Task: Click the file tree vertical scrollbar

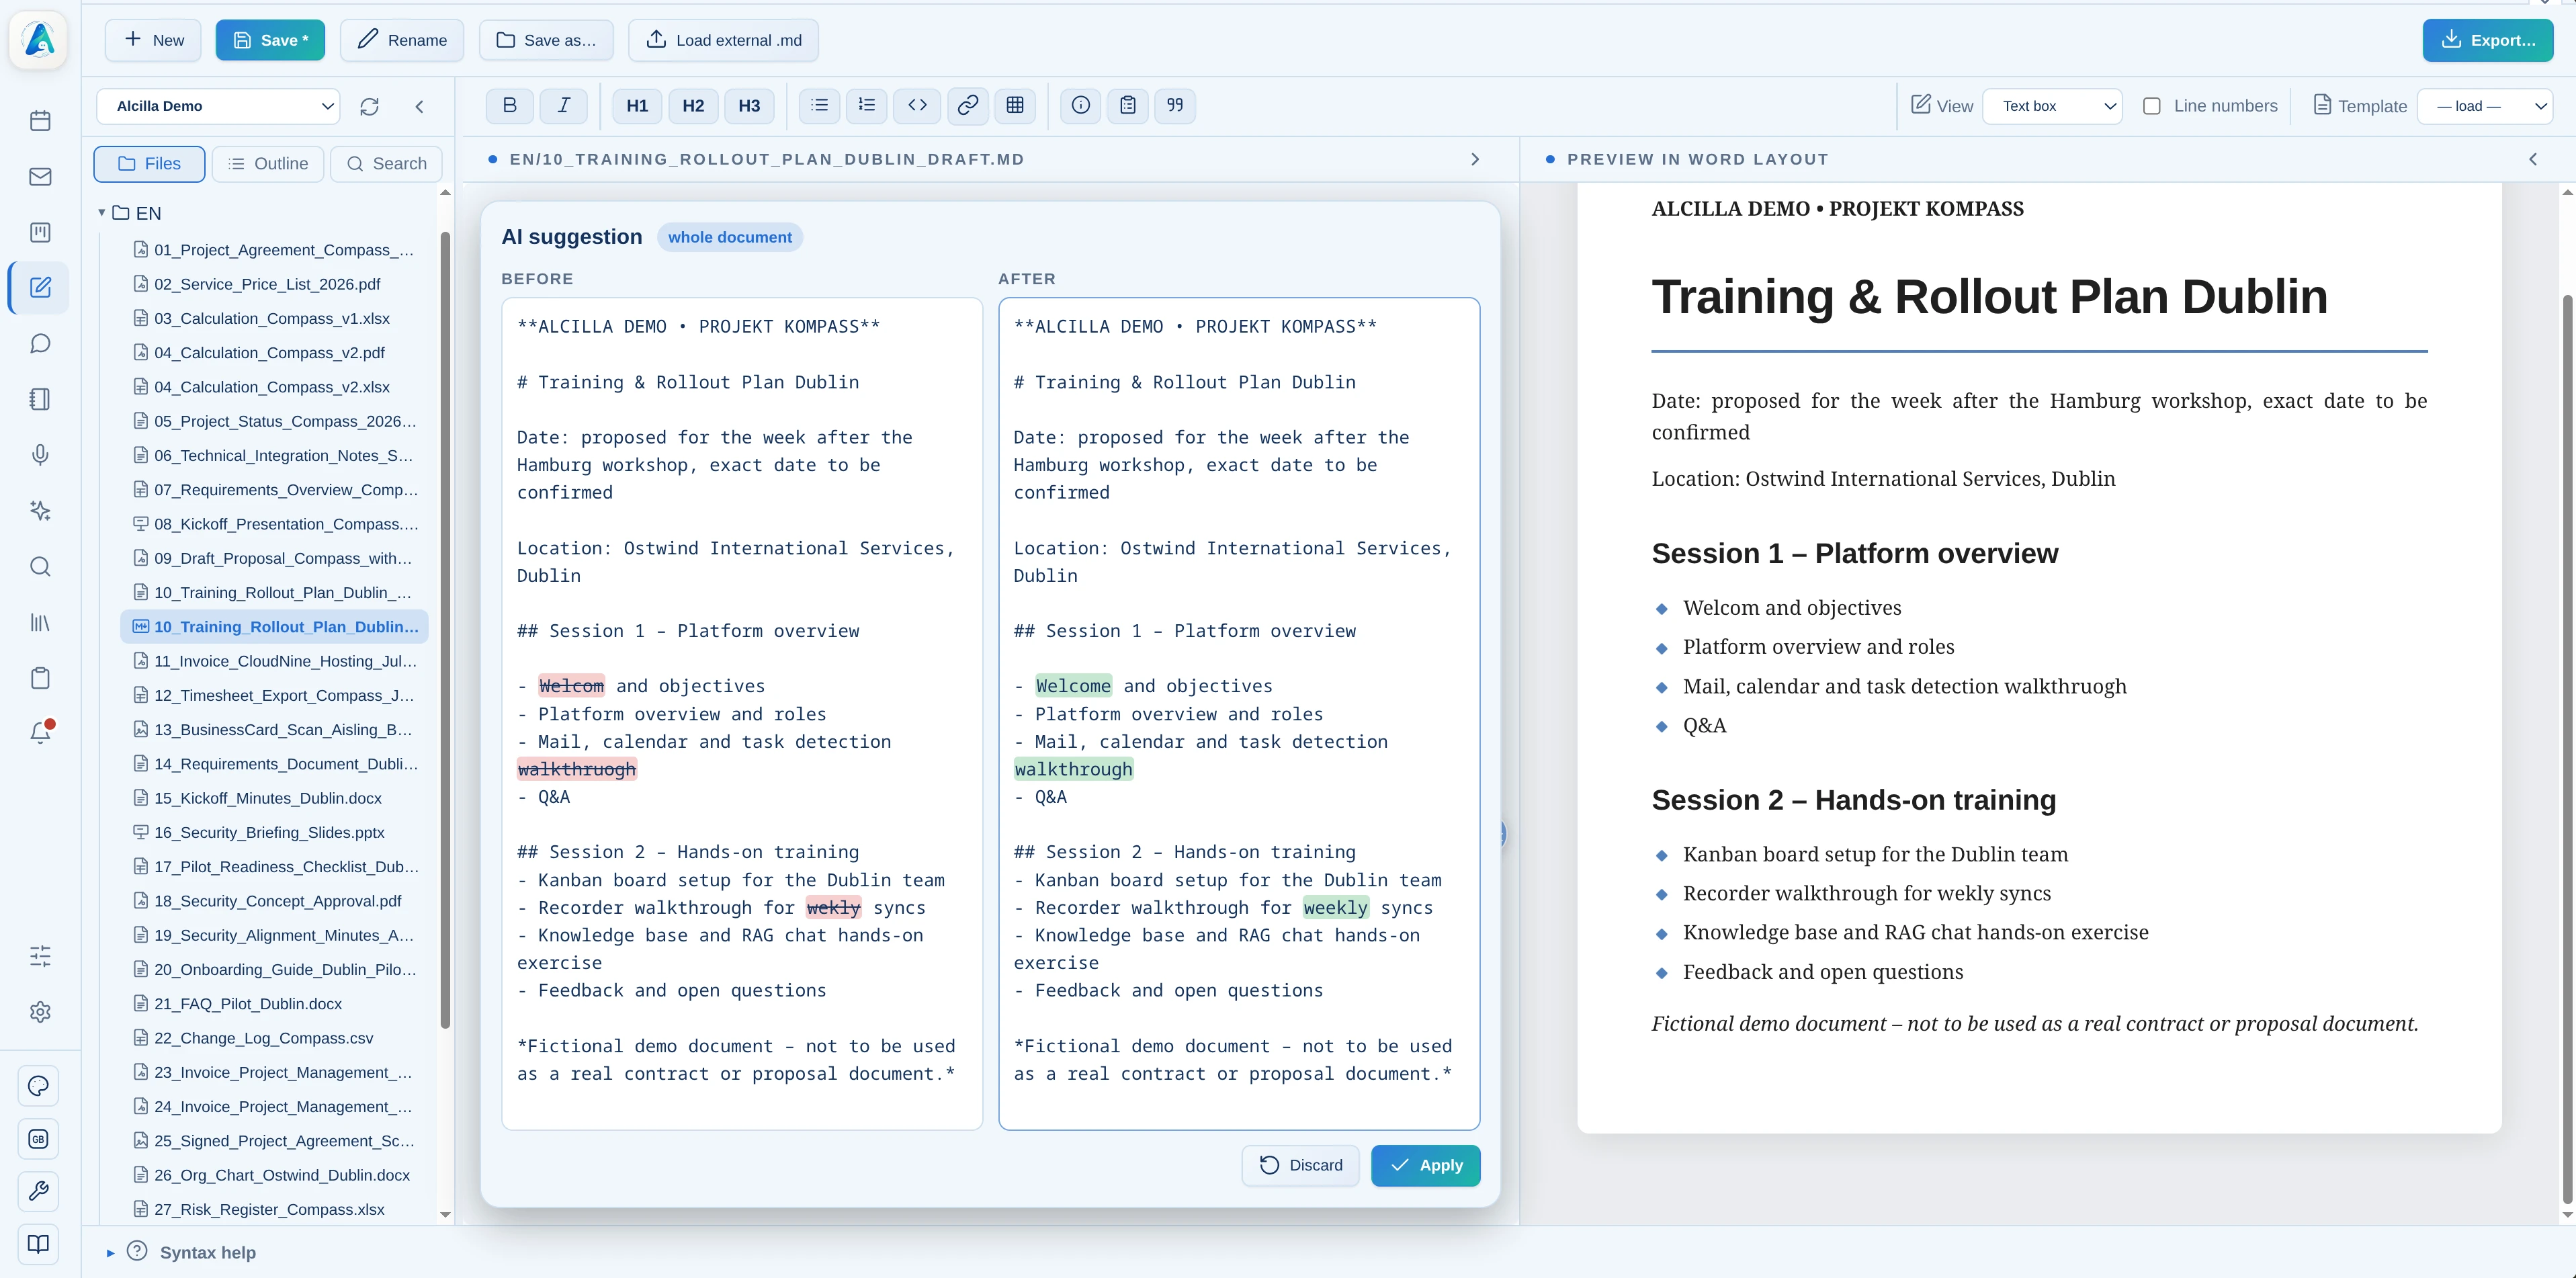Action: [445, 630]
